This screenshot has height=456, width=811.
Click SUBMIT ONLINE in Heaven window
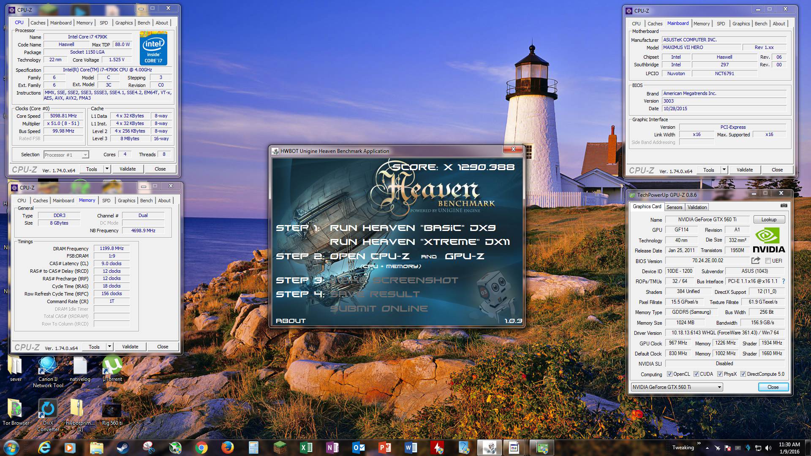pos(378,309)
